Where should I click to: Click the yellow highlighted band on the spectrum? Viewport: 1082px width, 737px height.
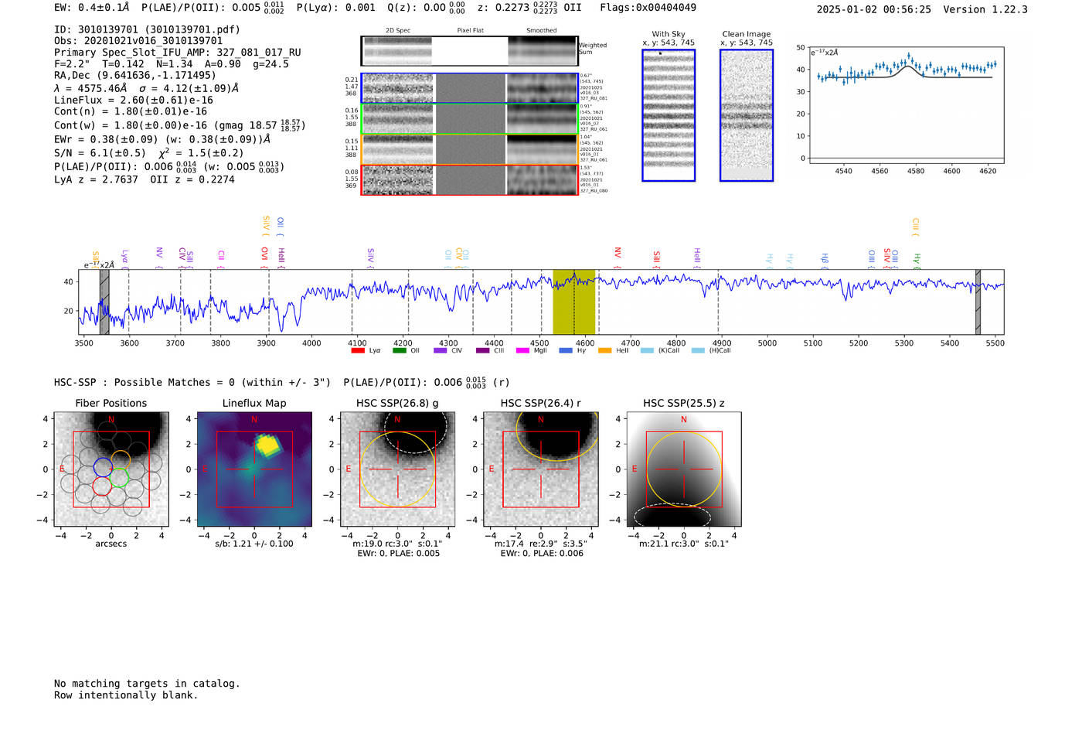click(574, 302)
